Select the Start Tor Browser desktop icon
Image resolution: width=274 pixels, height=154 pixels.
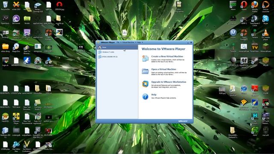point(27,49)
